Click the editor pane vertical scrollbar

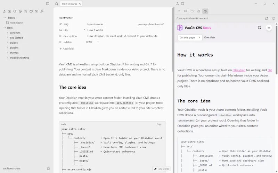pyautogui.click(x=172, y=40)
